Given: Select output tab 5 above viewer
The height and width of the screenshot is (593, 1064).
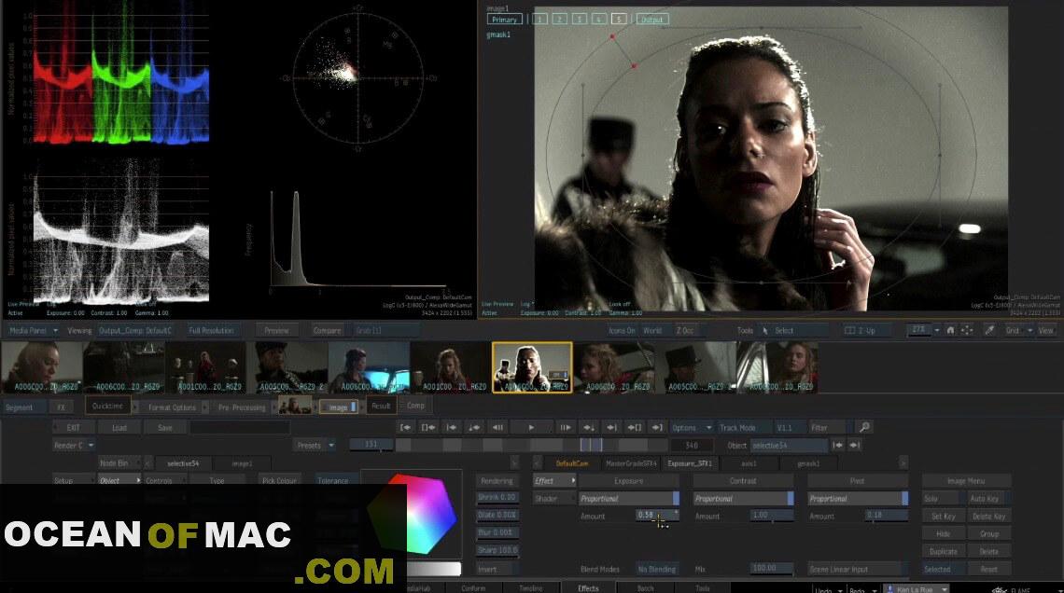Looking at the screenshot, I should (619, 19).
